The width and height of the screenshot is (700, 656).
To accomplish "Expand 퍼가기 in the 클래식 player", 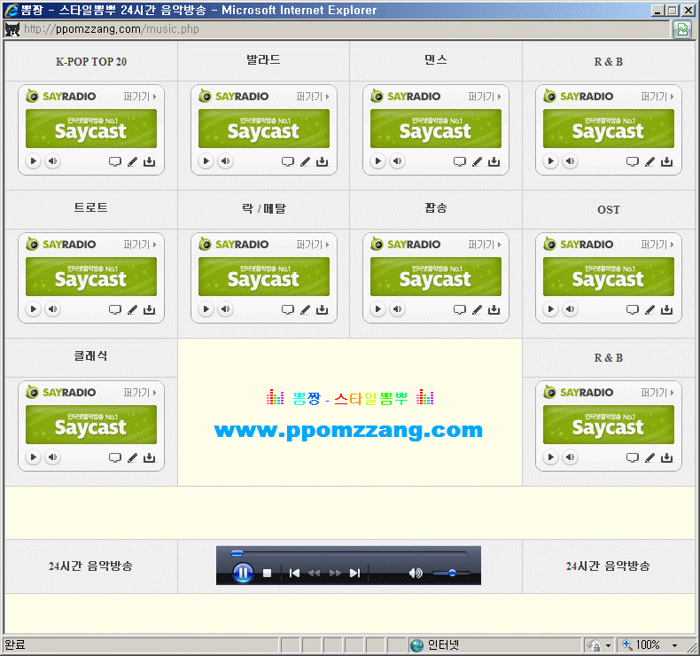I will [139, 393].
